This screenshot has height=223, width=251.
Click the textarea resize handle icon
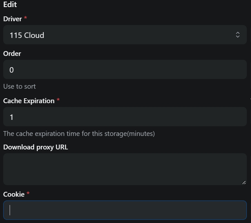(244, 183)
